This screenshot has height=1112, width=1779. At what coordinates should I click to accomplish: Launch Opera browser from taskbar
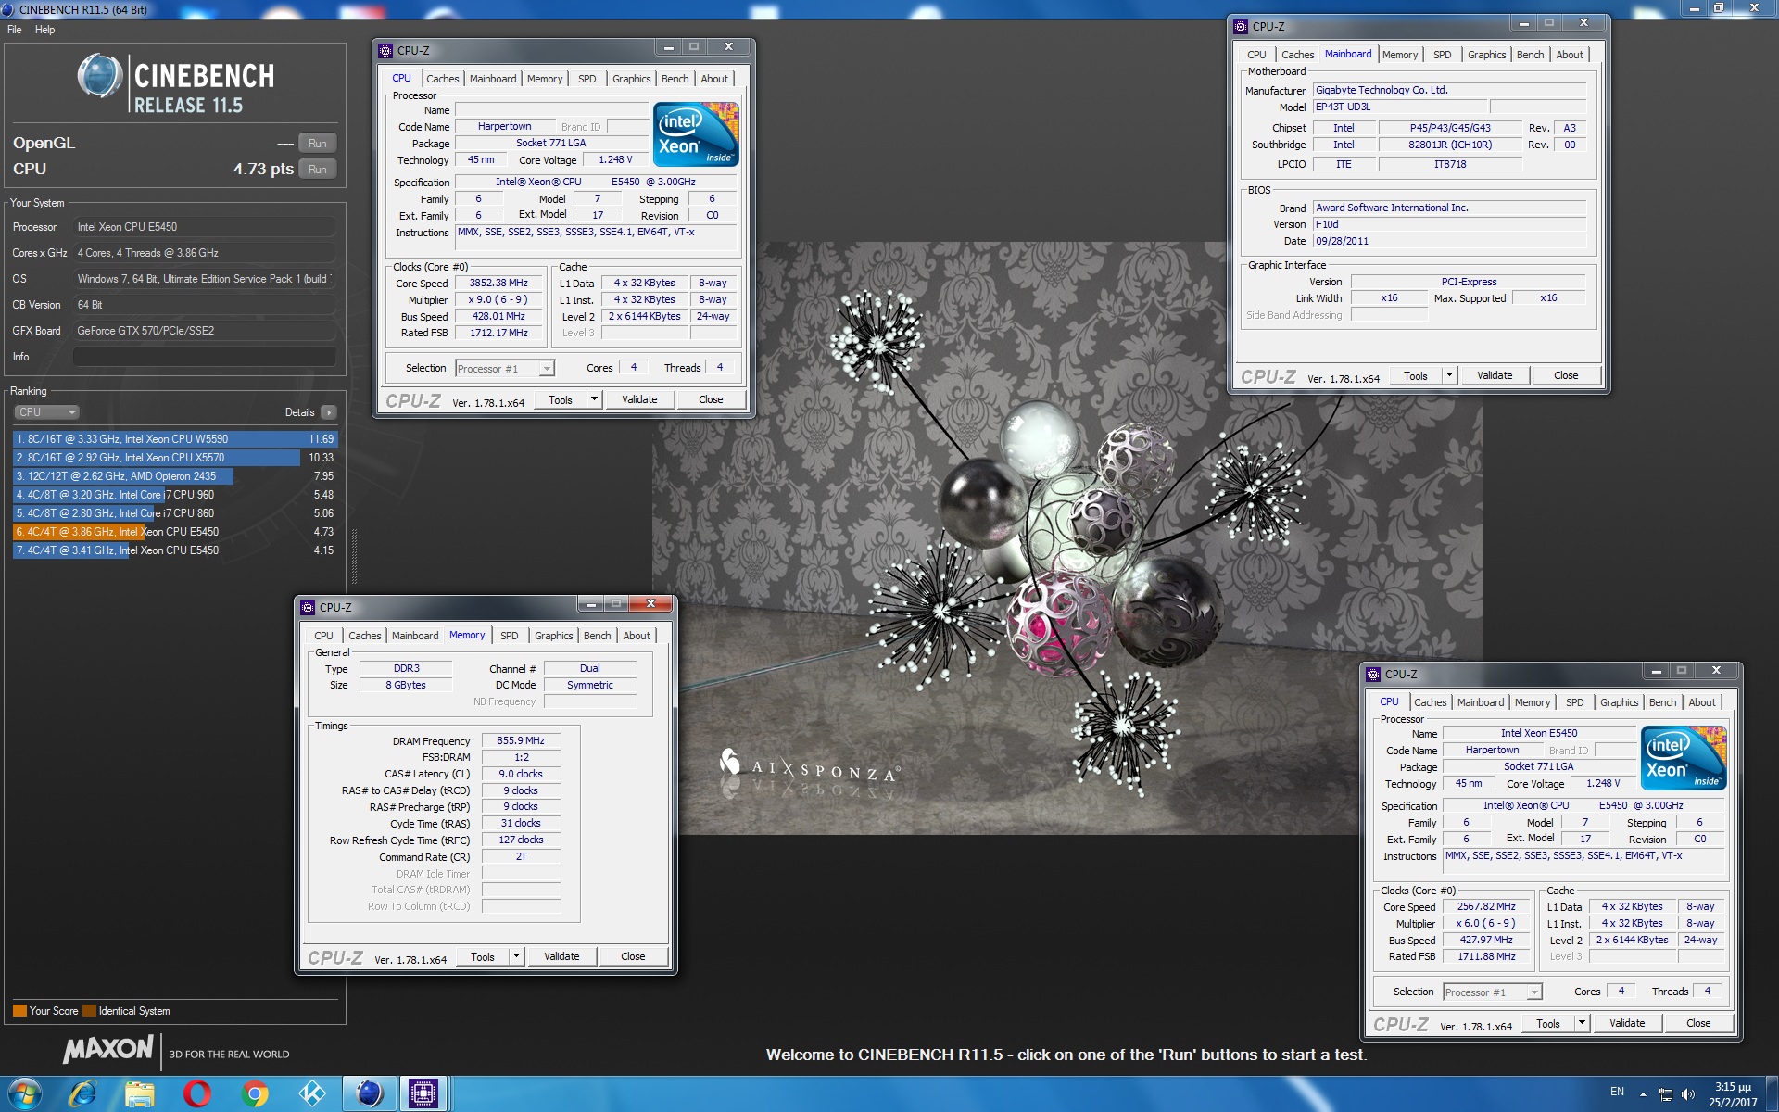(x=197, y=1094)
